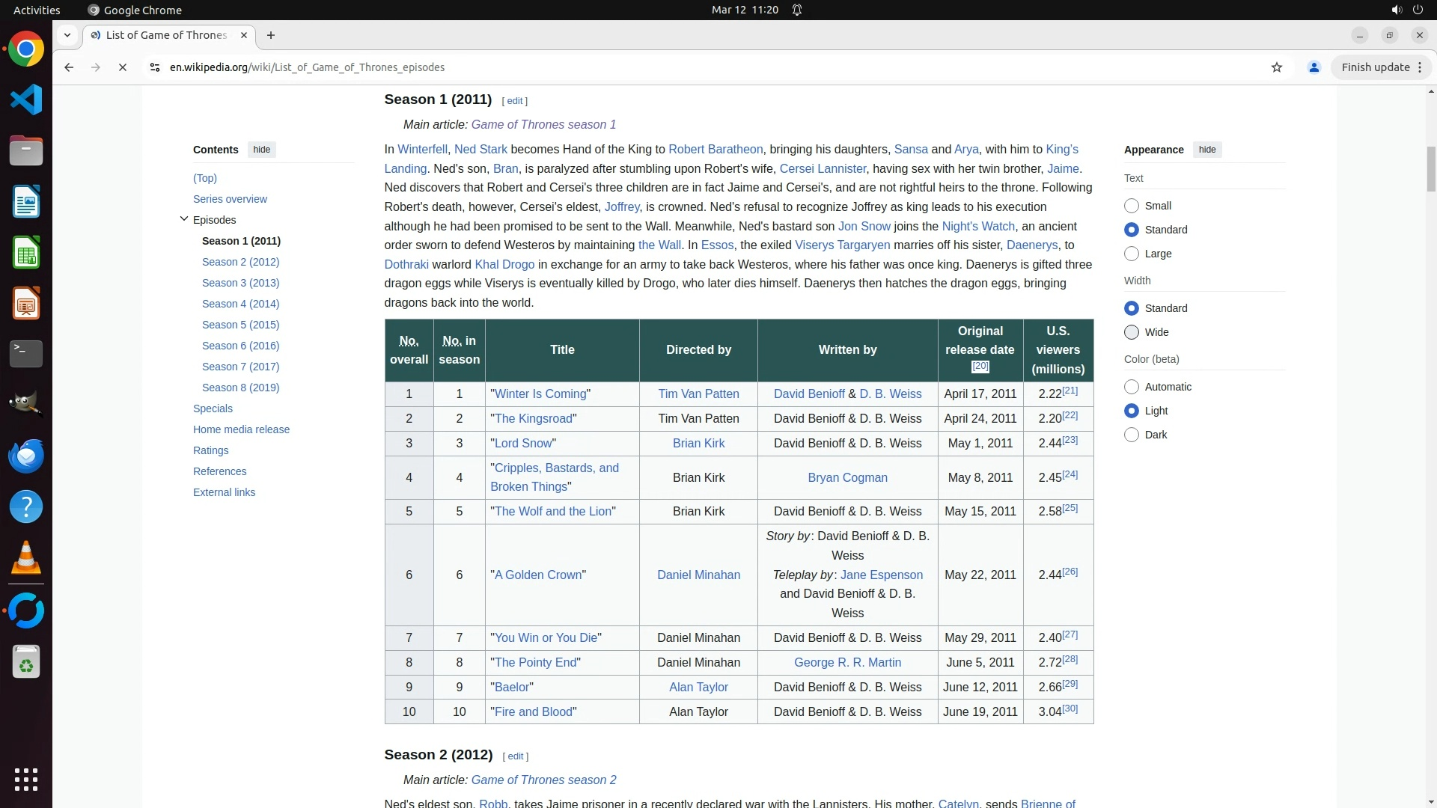This screenshot has height=808, width=1437.
Task: Click the browser back arrow
Action: point(69,67)
